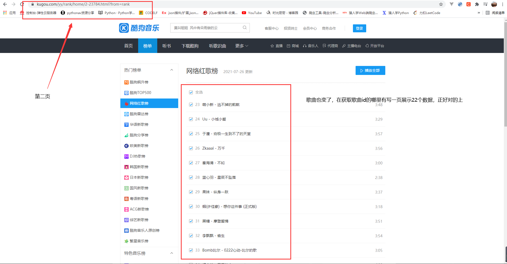507x264 pixels.
Task: Open the 酷狗雷达榜 chart
Action: [x=139, y=114]
